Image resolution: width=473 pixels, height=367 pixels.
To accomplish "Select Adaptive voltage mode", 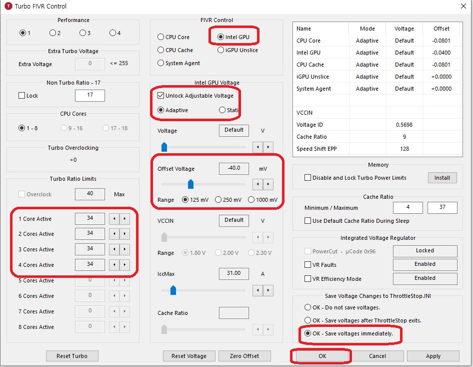I will point(173,110).
